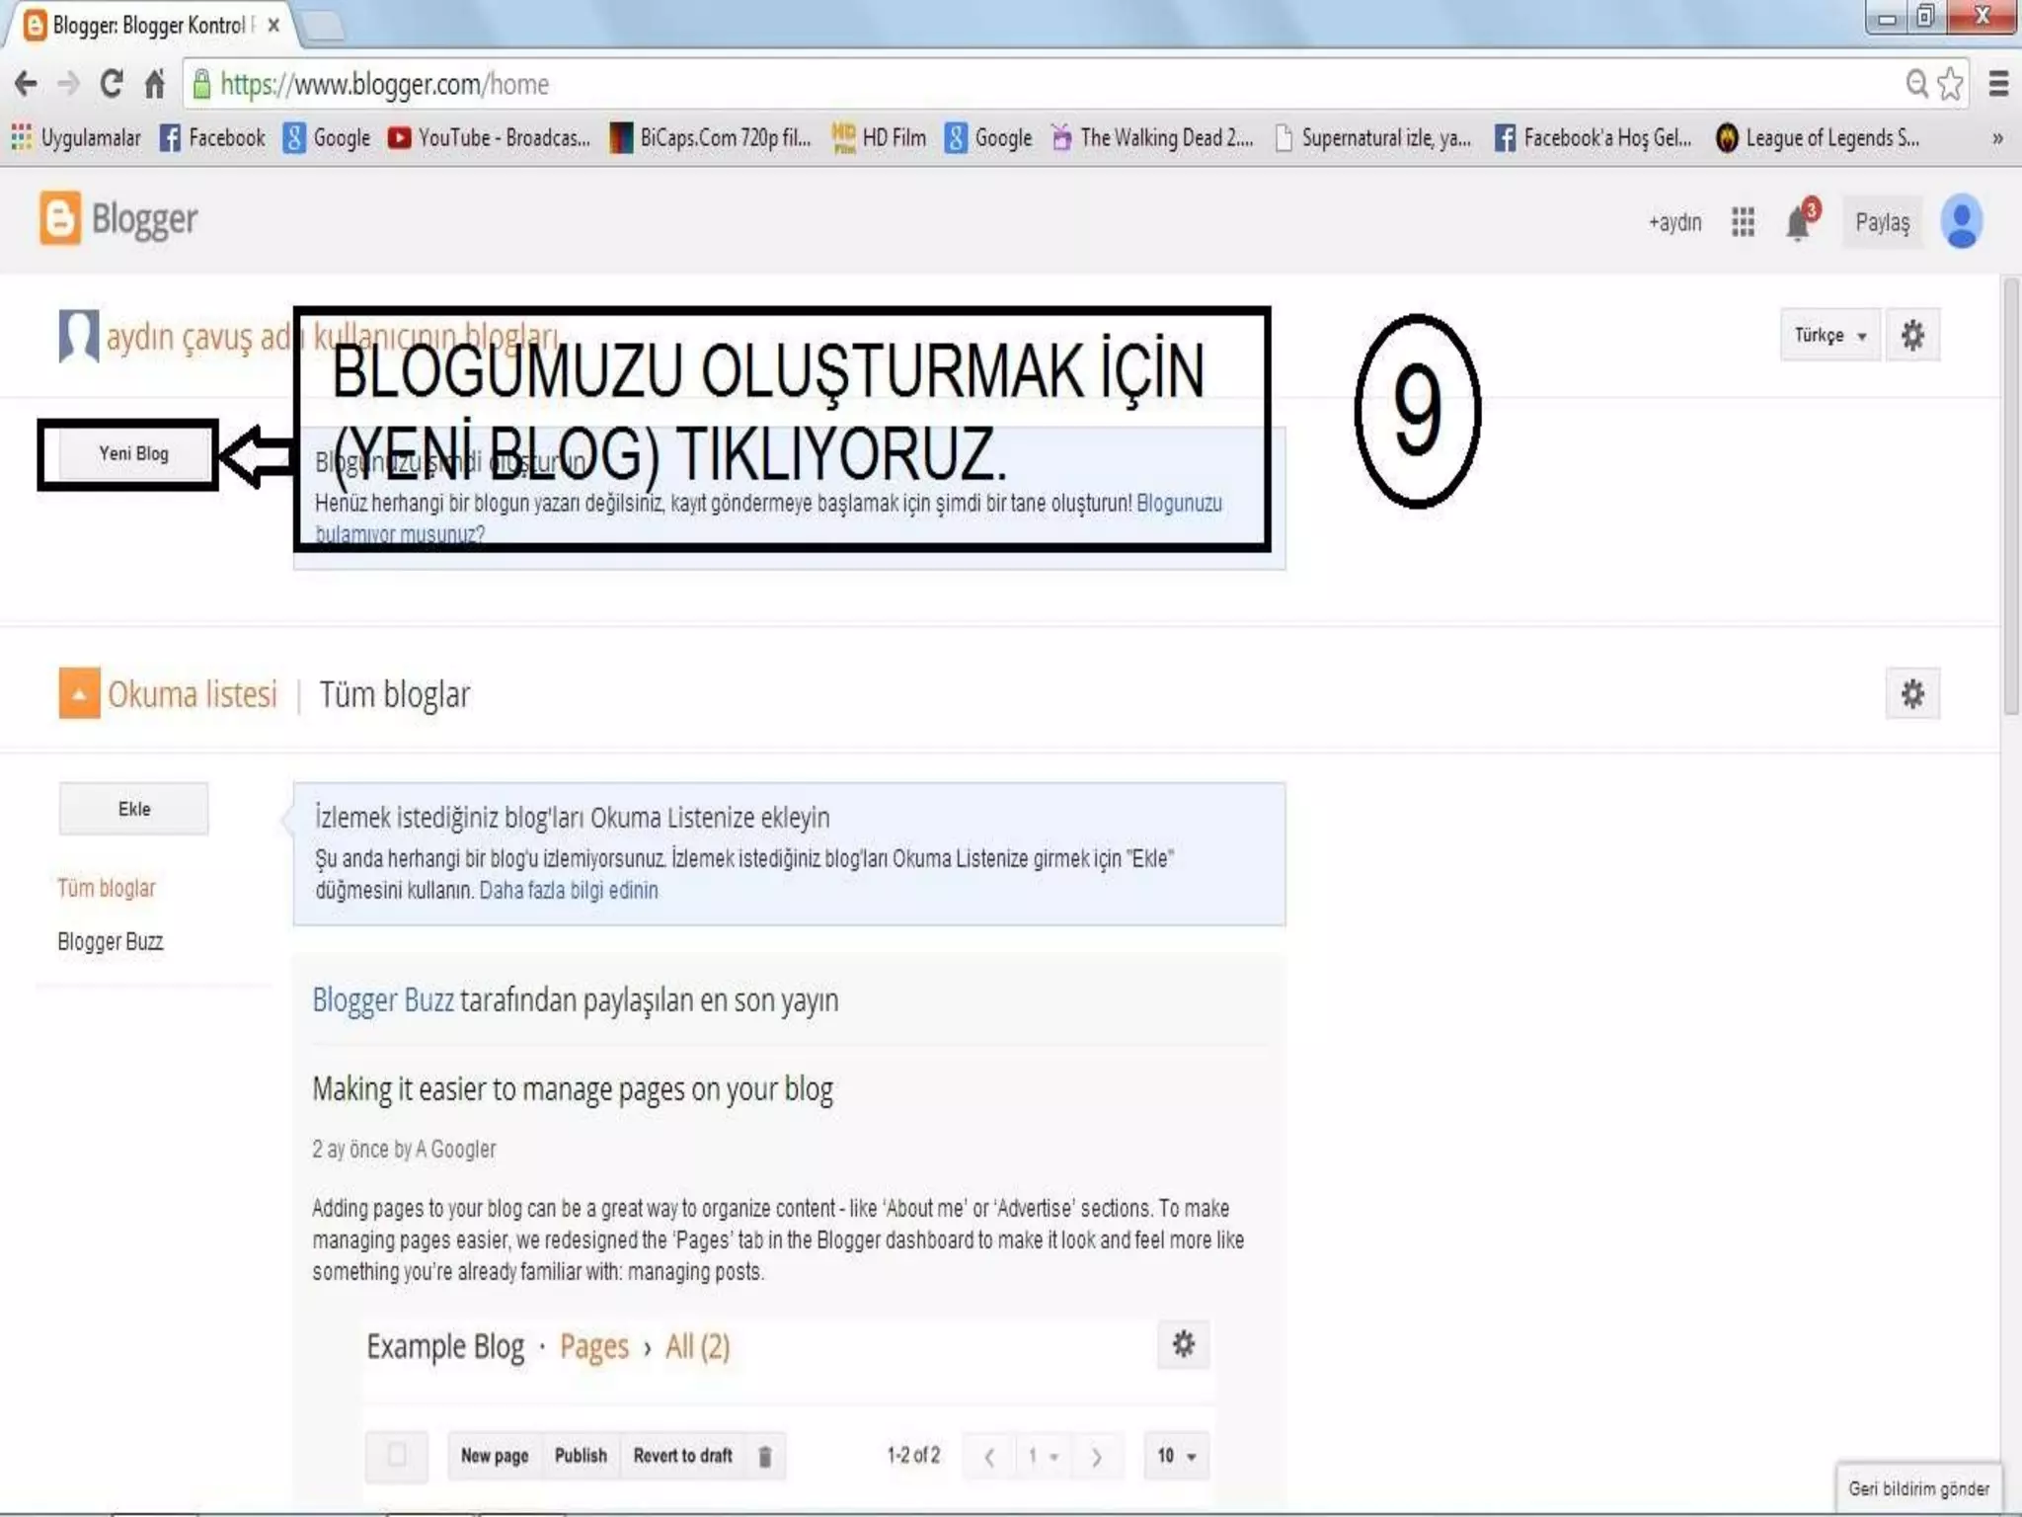
Task: Open the blue profile avatar
Action: pyautogui.click(x=1961, y=221)
